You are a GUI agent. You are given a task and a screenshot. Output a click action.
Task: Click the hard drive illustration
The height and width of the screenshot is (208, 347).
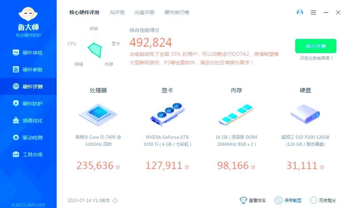click(x=305, y=114)
